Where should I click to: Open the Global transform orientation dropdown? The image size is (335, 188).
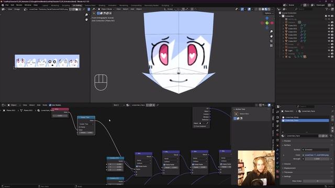pyautogui.click(x=169, y=9)
